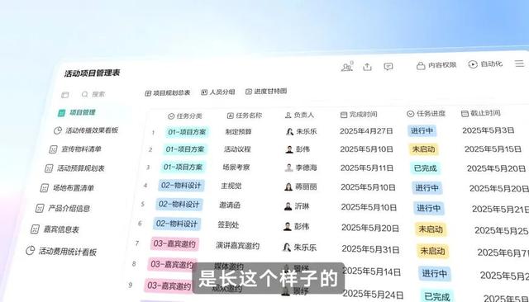Screen dimensions: 529x302
Task: Click 沂琳 avatar in 邀请函 row
Action: pyautogui.click(x=288, y=206)
